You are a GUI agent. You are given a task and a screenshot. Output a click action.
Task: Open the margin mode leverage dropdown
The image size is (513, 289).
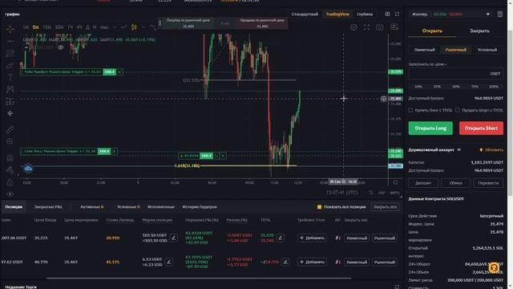coord(450,14)
